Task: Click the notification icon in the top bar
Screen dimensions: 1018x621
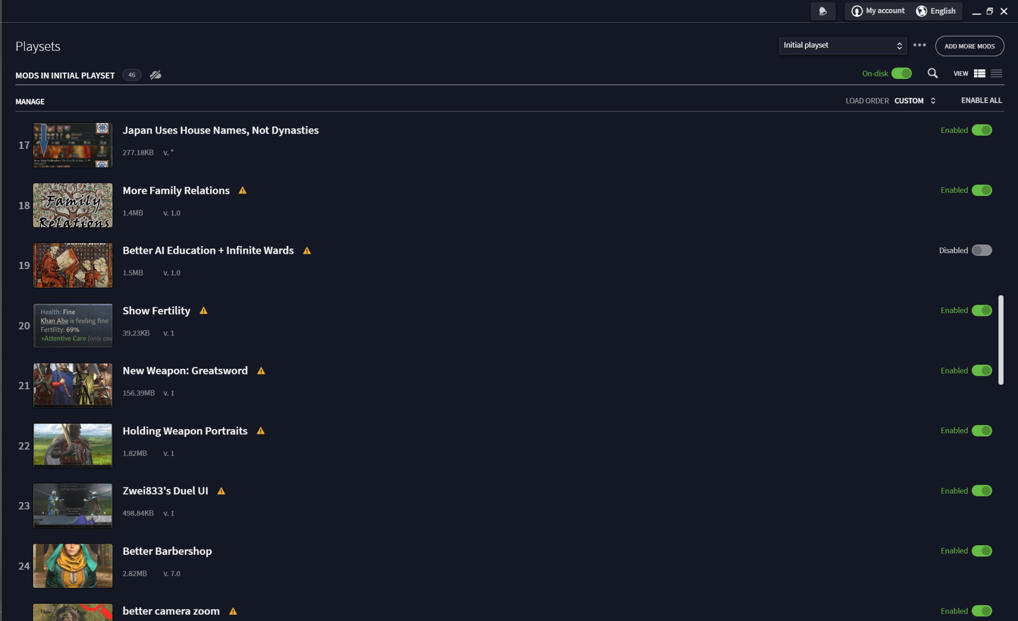Action: coord(822,11)
